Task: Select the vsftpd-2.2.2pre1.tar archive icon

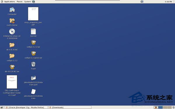Action: point(33,53)
